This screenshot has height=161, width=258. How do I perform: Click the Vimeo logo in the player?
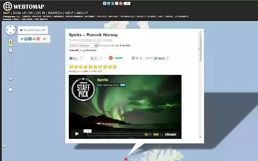[x=171, y=134]
